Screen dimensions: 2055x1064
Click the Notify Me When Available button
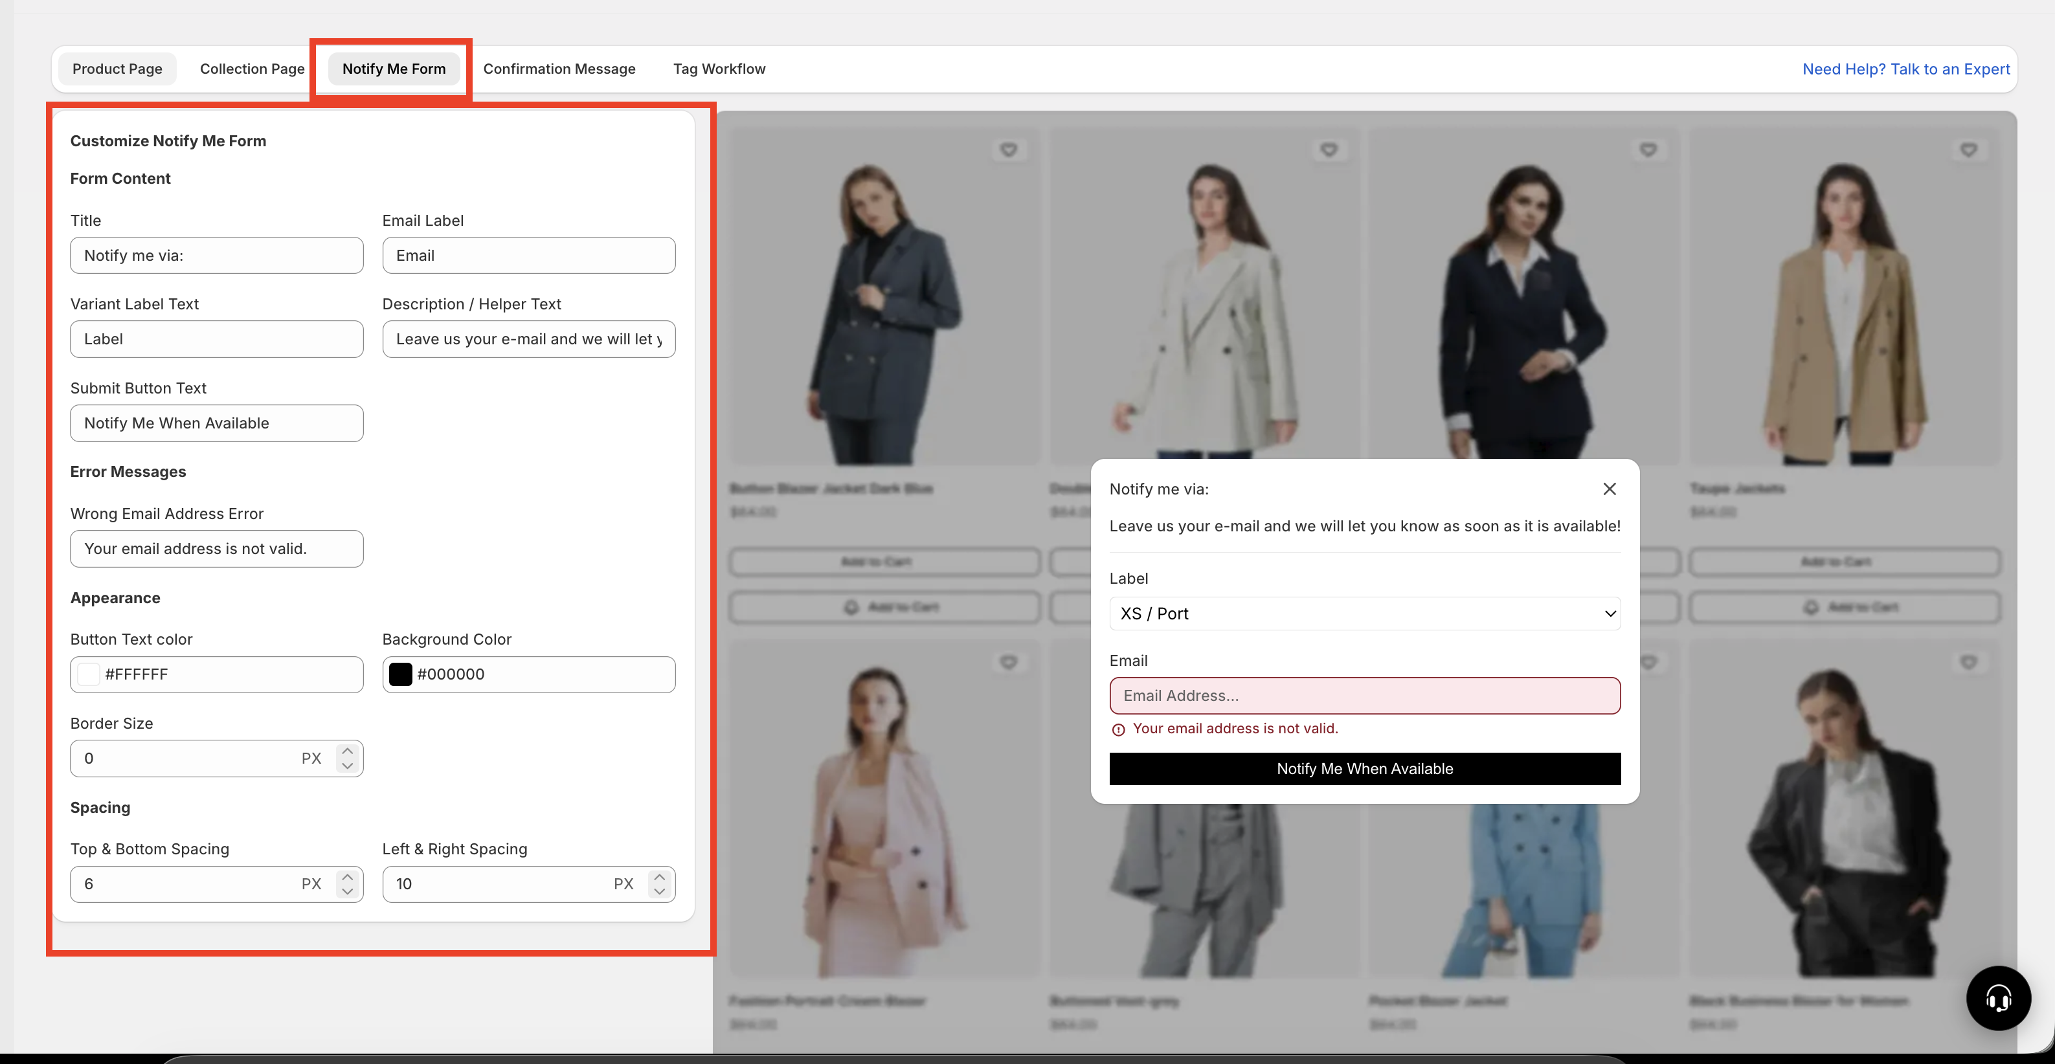[1365, 769]
